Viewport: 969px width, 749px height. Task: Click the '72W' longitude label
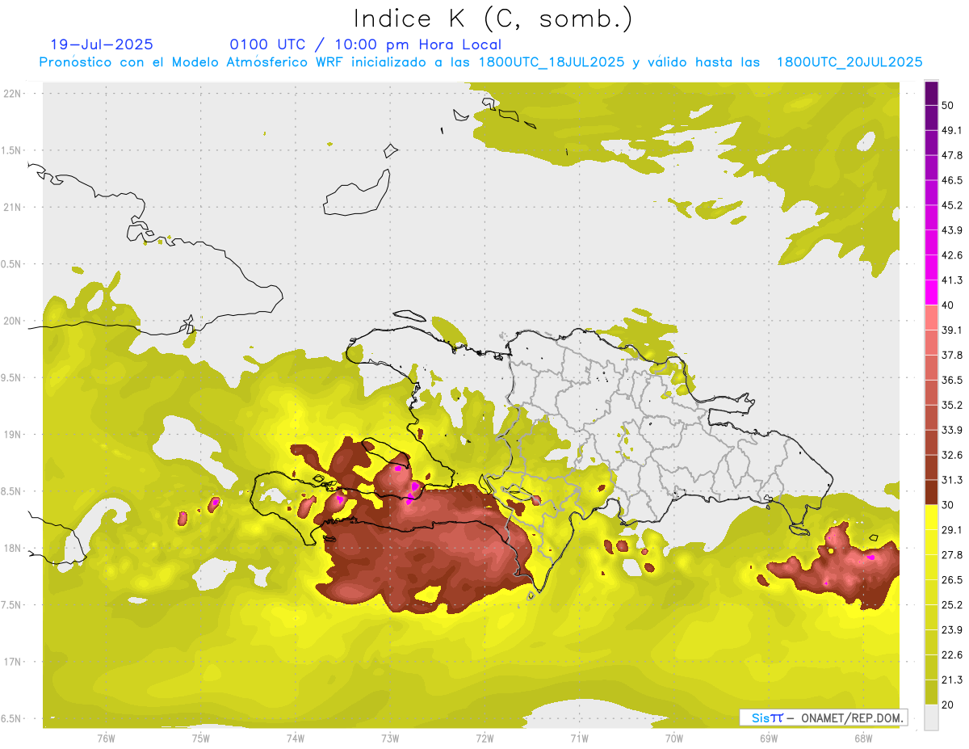pos(484,738)
